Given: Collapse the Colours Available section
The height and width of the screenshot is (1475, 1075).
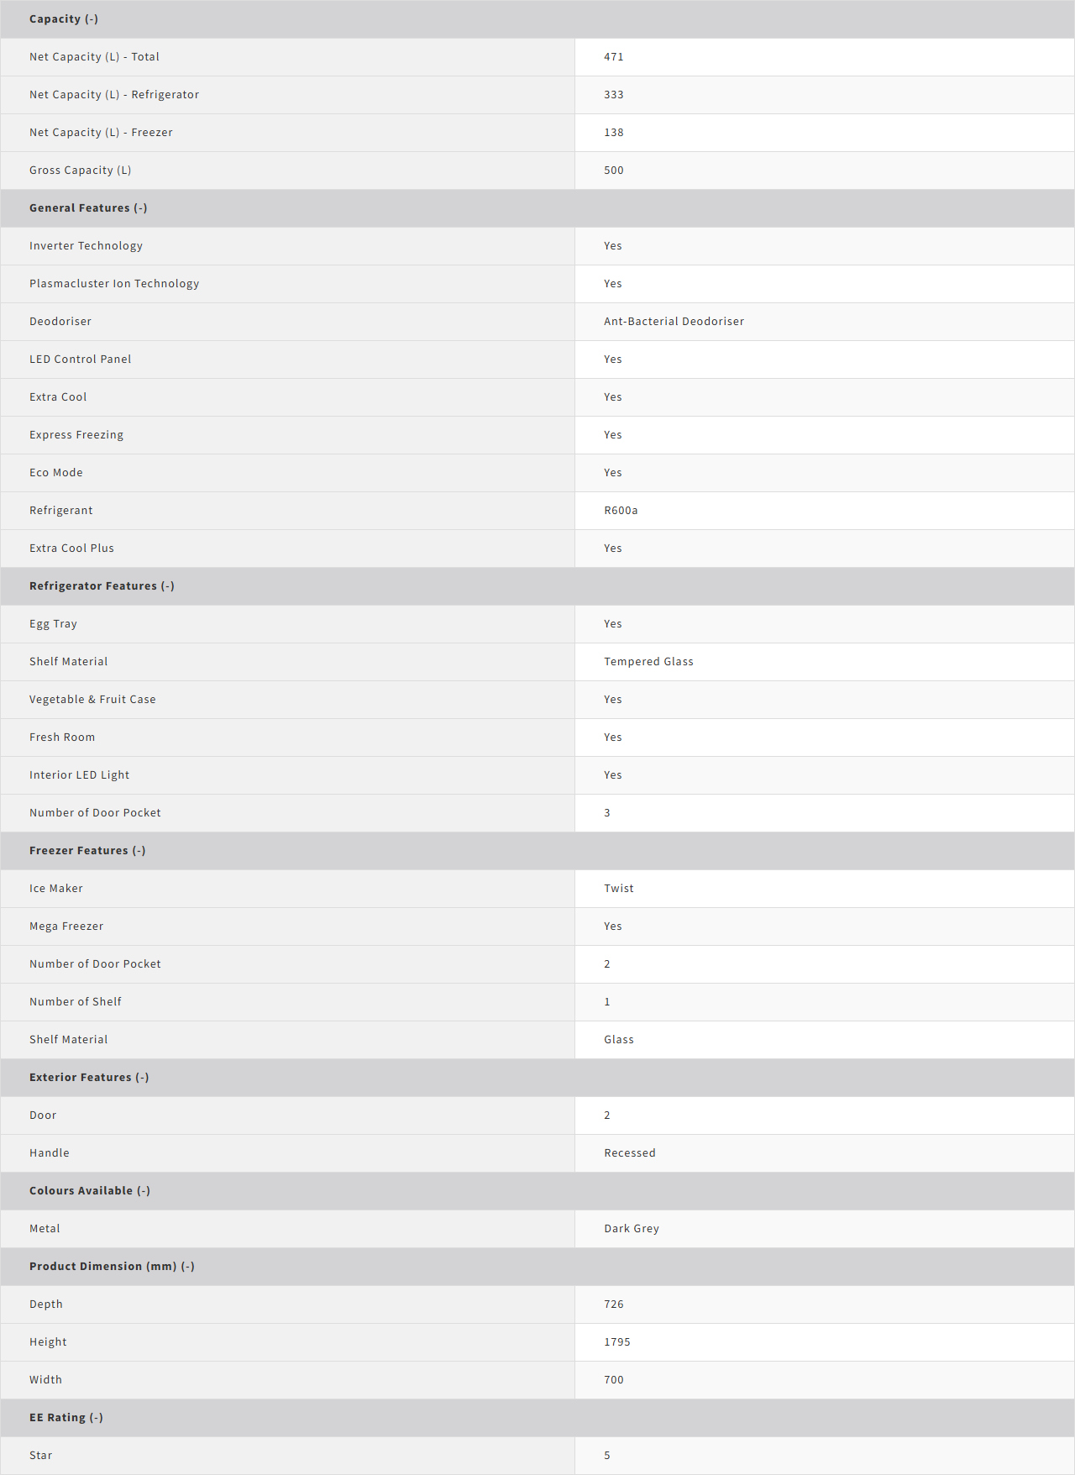Looking at the screenshot, I should pos(90,1191).
